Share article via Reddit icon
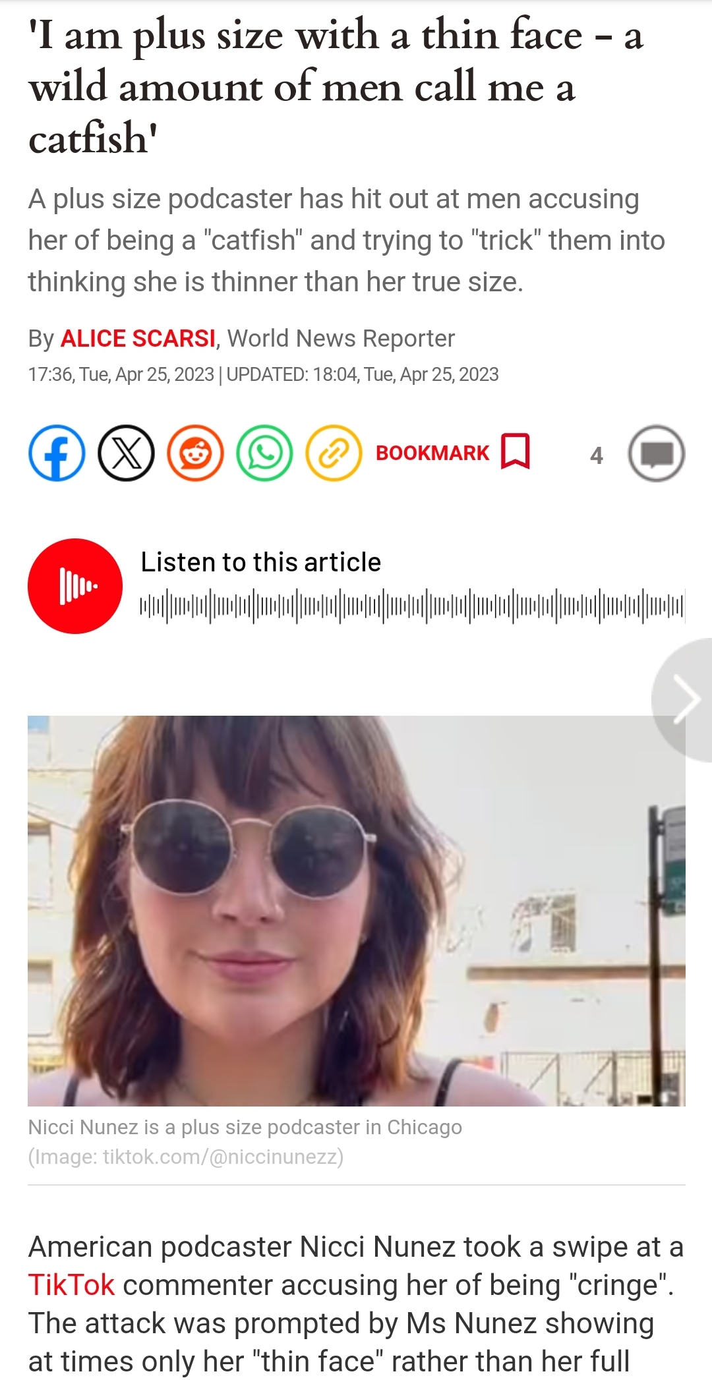Image resolution: width=712 pixels, height=1380 pixels. (x=195, y=453)
